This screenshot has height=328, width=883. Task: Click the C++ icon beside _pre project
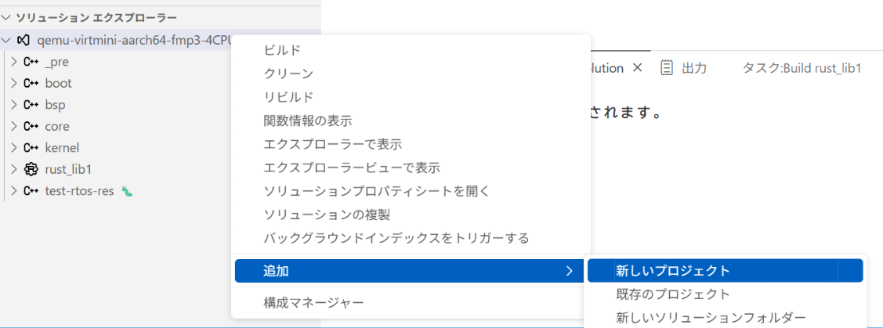(x=31, y=61)
